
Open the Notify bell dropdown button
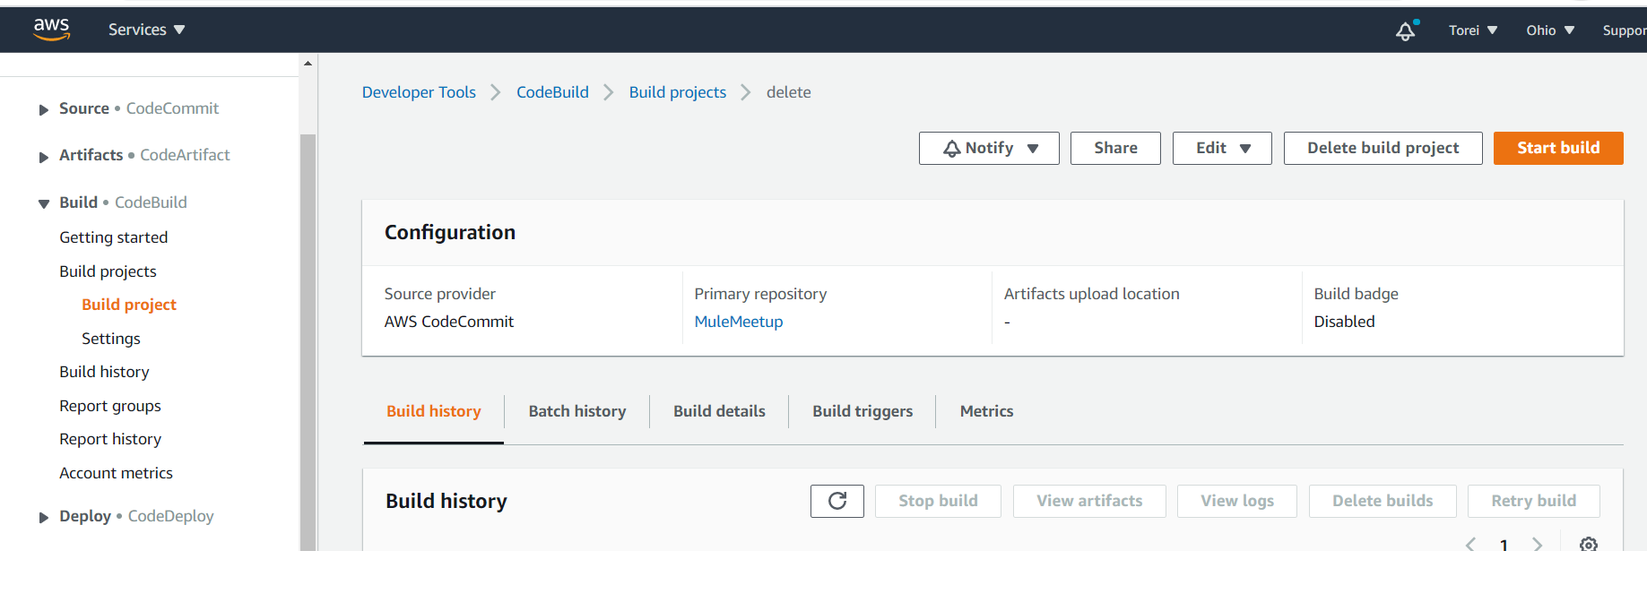tap(989, 149)
